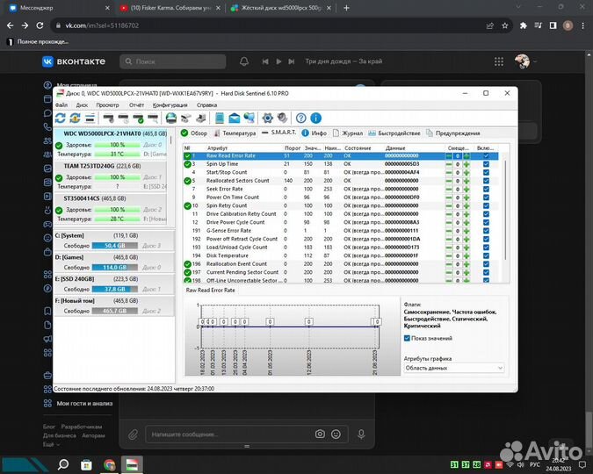Open the 'Диск' menu
The height and width of the screenshot is (474, 593).
tap(82, 104)
